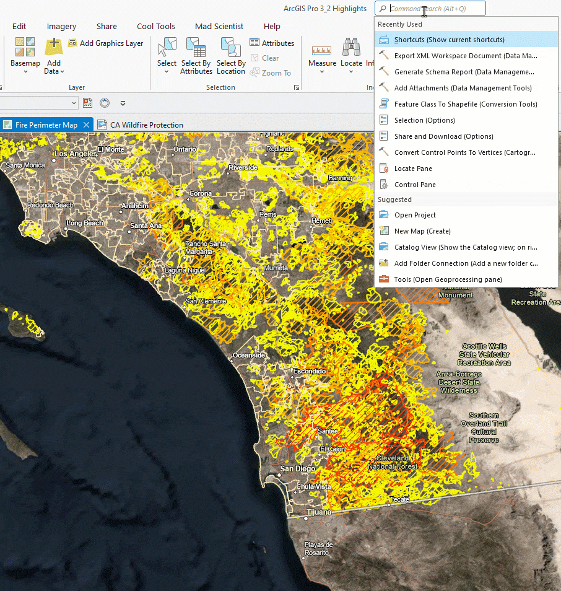Choose Open Project suggestion
Viewport: 561px width, 591px height.
pos(466,215)
